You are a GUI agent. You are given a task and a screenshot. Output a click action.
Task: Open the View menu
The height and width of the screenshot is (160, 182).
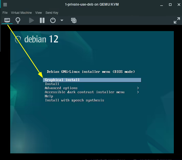39,12
